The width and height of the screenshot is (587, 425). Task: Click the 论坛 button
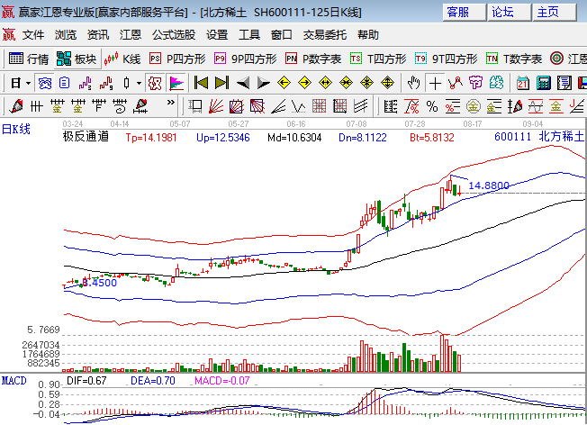[510, 12]
